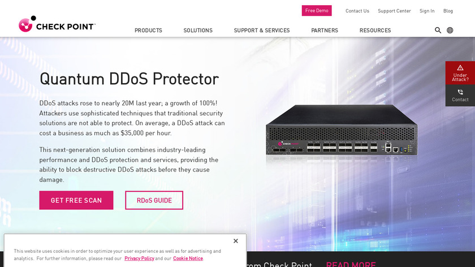The width and height of the screenshot is (475, 267).
Task: Open the Partners menu
Action: (325, 31)
